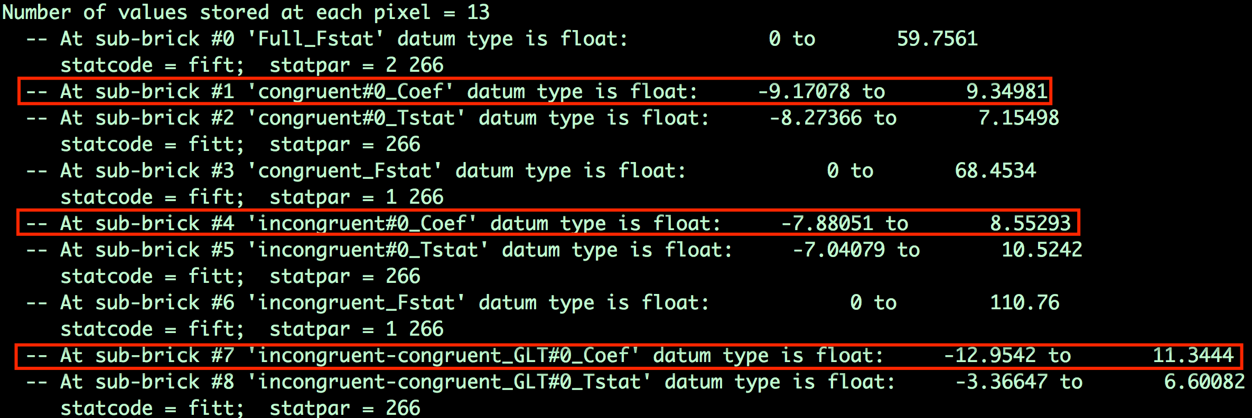Viewport: 1252px width, 418px height.
Task: Click the value 9.34981
Action: [x=1007, y=92]
